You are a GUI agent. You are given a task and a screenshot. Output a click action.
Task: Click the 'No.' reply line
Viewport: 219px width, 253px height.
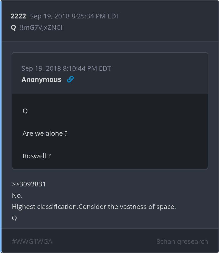(x=17, y=195)
